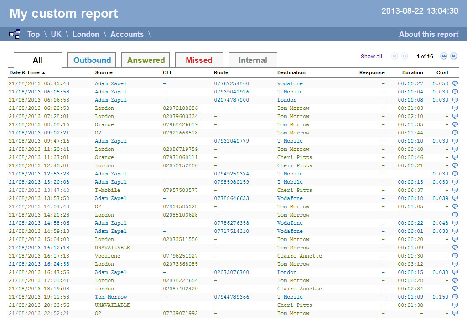Select the Missed tab

coord(199,60)
